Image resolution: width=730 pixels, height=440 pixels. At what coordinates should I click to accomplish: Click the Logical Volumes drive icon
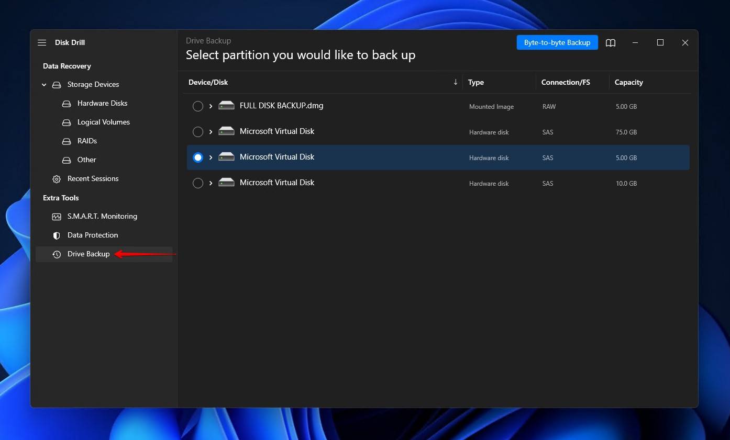(67, 122)
